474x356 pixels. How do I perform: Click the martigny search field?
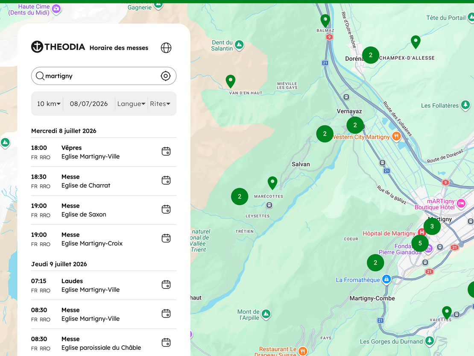[104, 76]
